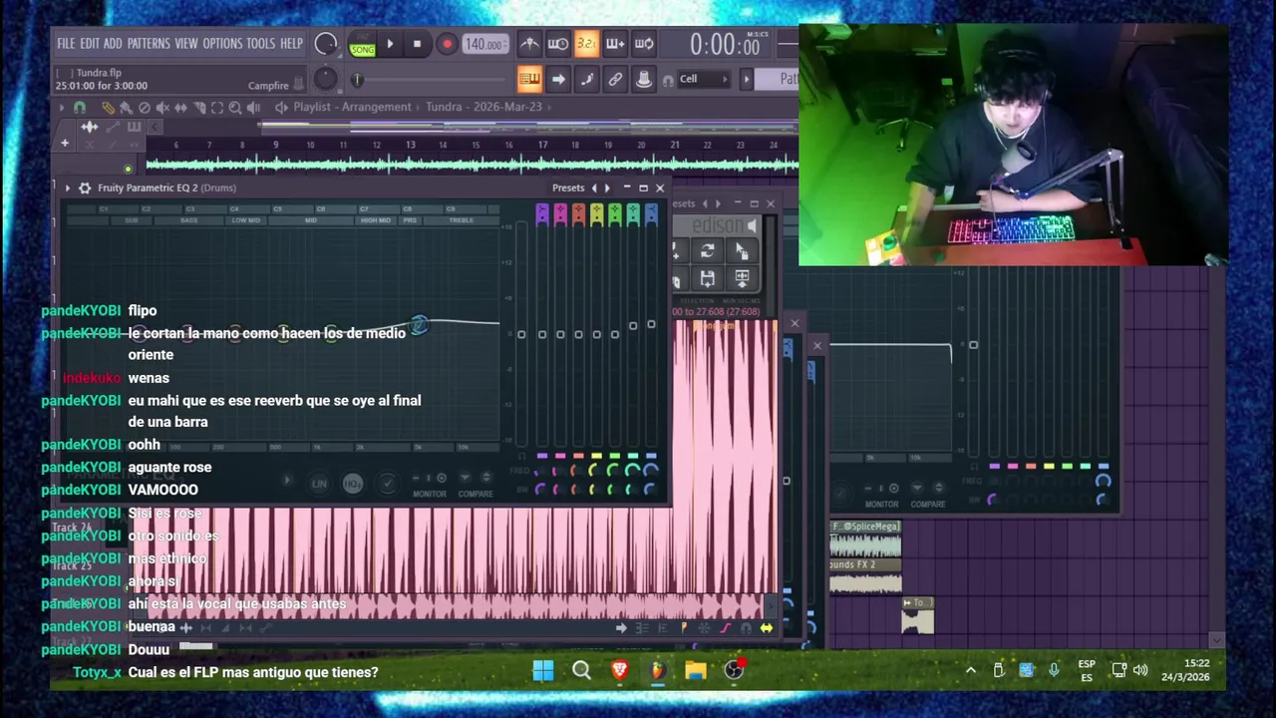Toggle overdub recording mode icon
Viewport: 1276px width, 718px height.
[x=615, y=44]
